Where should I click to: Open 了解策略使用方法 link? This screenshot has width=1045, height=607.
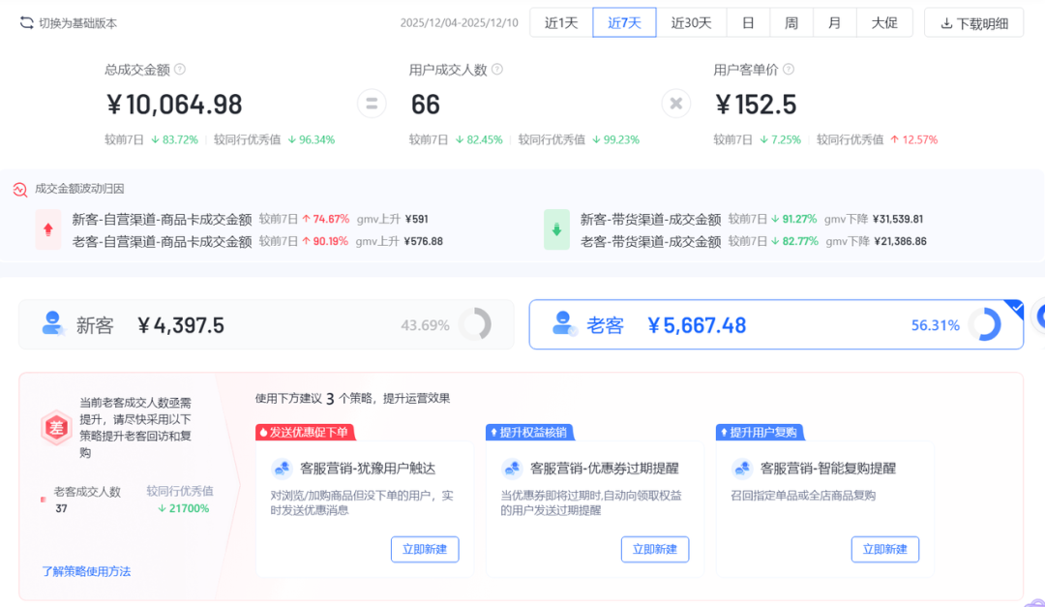(x=86, y=571)
